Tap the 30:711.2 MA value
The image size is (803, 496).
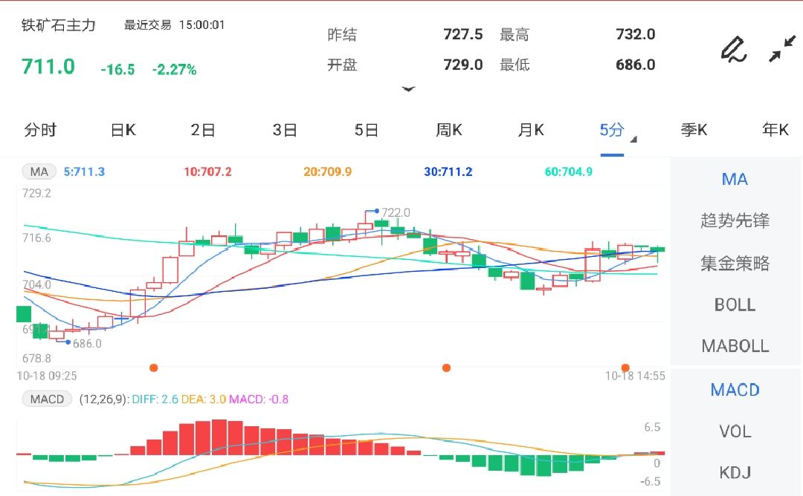[x=448, y=172]
